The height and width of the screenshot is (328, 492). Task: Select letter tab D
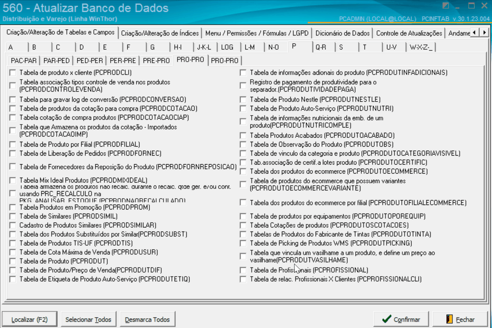click(x=87, y=47)
